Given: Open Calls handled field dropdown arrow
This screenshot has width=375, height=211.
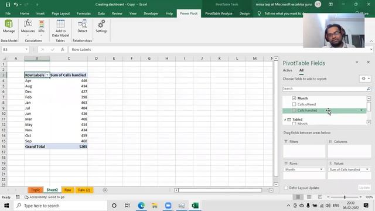Looking at the screenshot, I should tap(362, 110).
